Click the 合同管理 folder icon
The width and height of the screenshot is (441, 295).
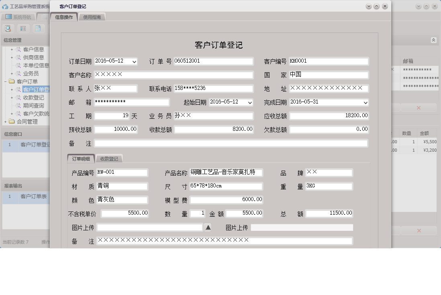point(12,122)
